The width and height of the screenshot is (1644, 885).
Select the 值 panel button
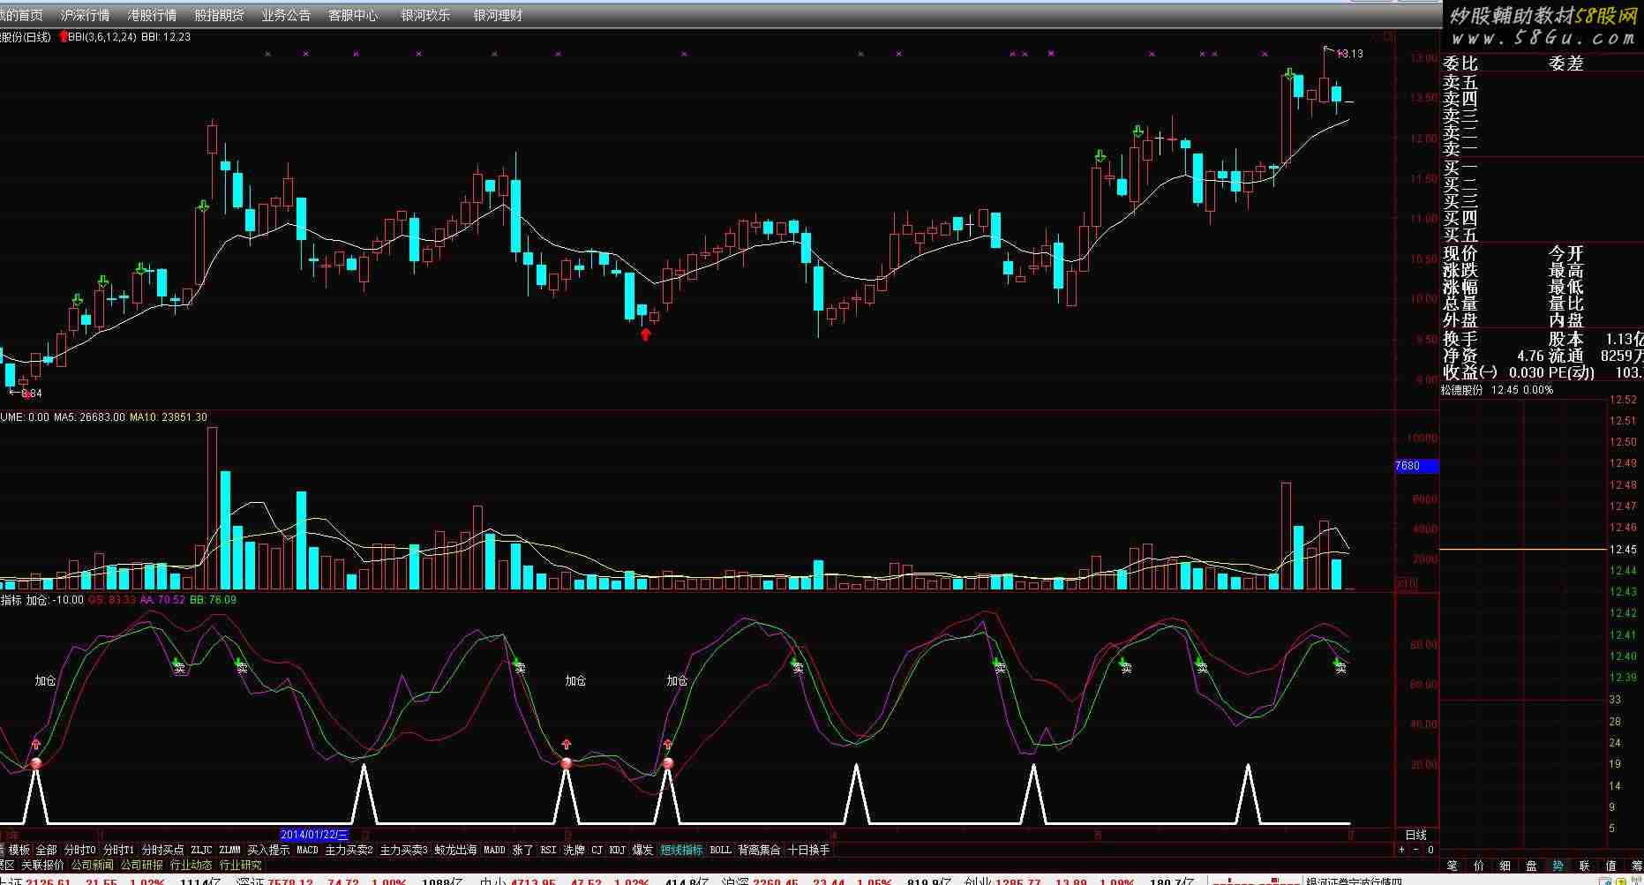coord(1611,866)
